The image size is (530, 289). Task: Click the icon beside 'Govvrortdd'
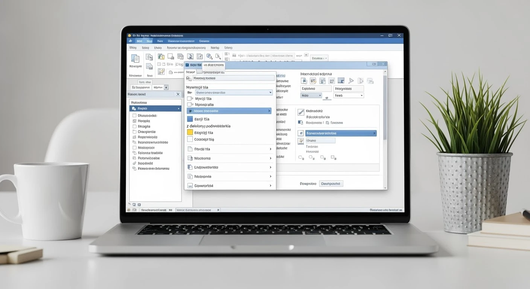tap(190, 186)
